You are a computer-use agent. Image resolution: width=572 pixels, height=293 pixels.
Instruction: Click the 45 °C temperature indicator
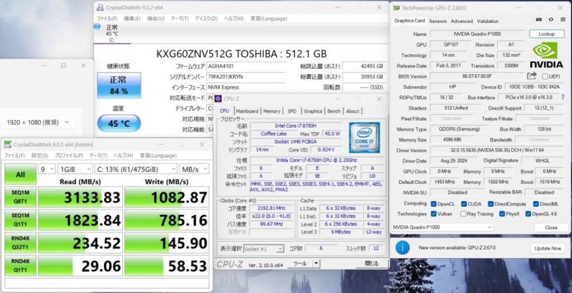pos(119,123)
